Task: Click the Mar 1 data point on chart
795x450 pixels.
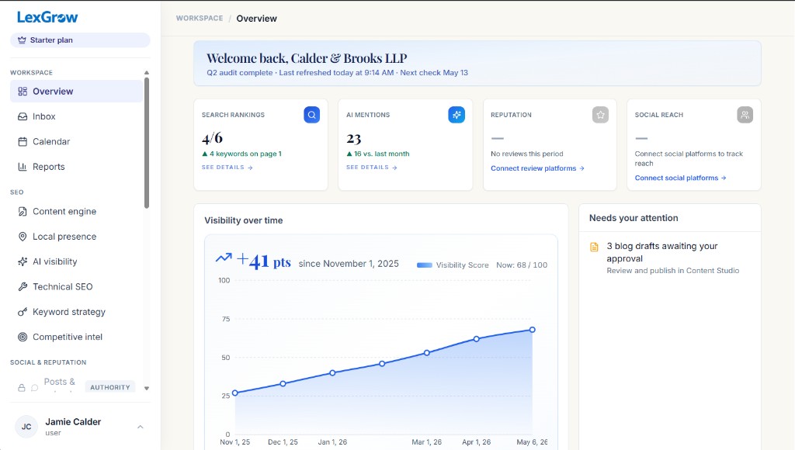Action: pyautogui.click(x=427, y=353)
